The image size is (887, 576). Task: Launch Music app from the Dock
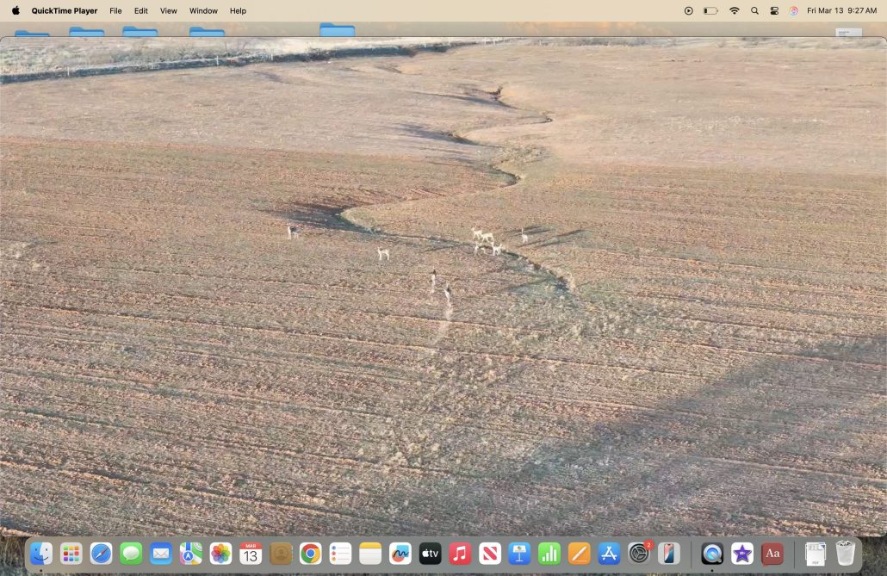(x=460, y=554)
